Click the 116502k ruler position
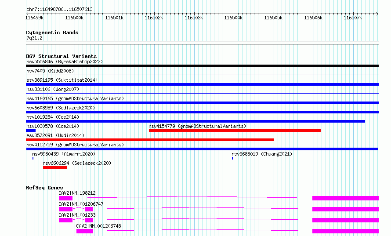 (x=154, y=18)
